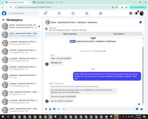Image resolution: width=148 pixels, height=119 pixels.
Task: Click More Options button
Action: [119, 34]
